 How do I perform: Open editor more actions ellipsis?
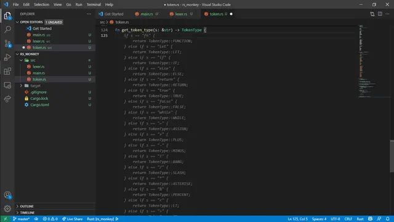point(387,14)
